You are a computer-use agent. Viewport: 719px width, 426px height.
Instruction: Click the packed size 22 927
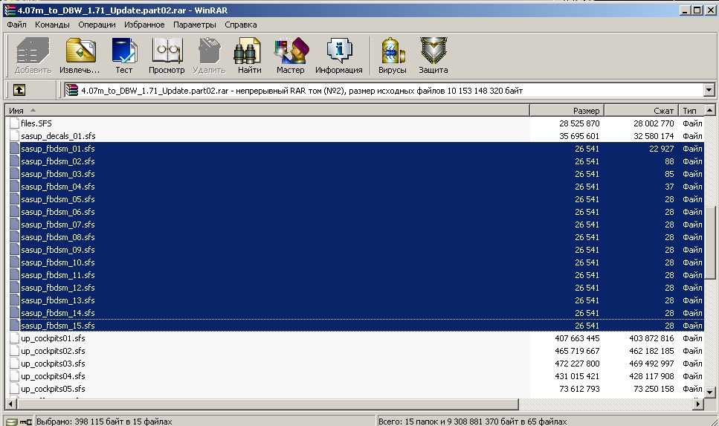662,149
